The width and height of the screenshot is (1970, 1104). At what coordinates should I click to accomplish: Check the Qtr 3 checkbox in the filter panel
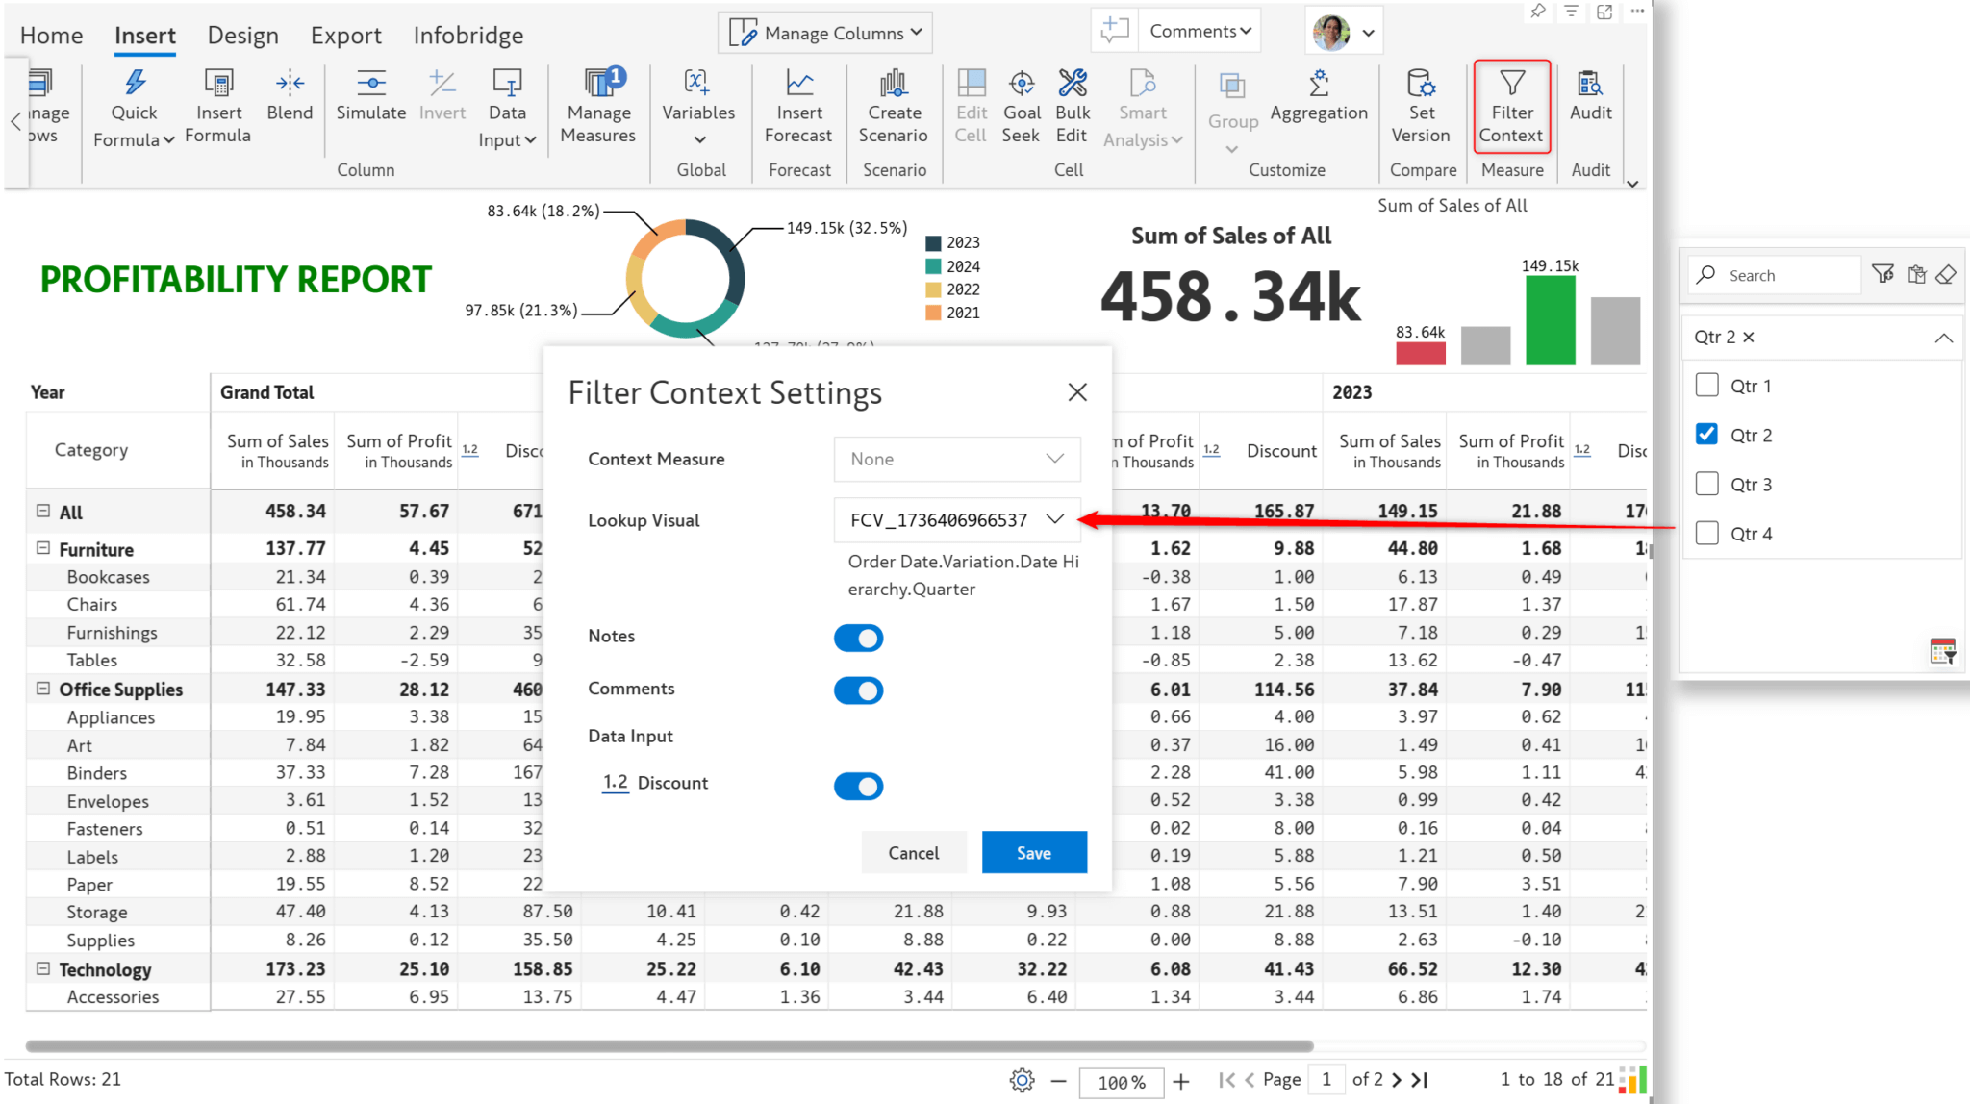[x=1706, y=484]
